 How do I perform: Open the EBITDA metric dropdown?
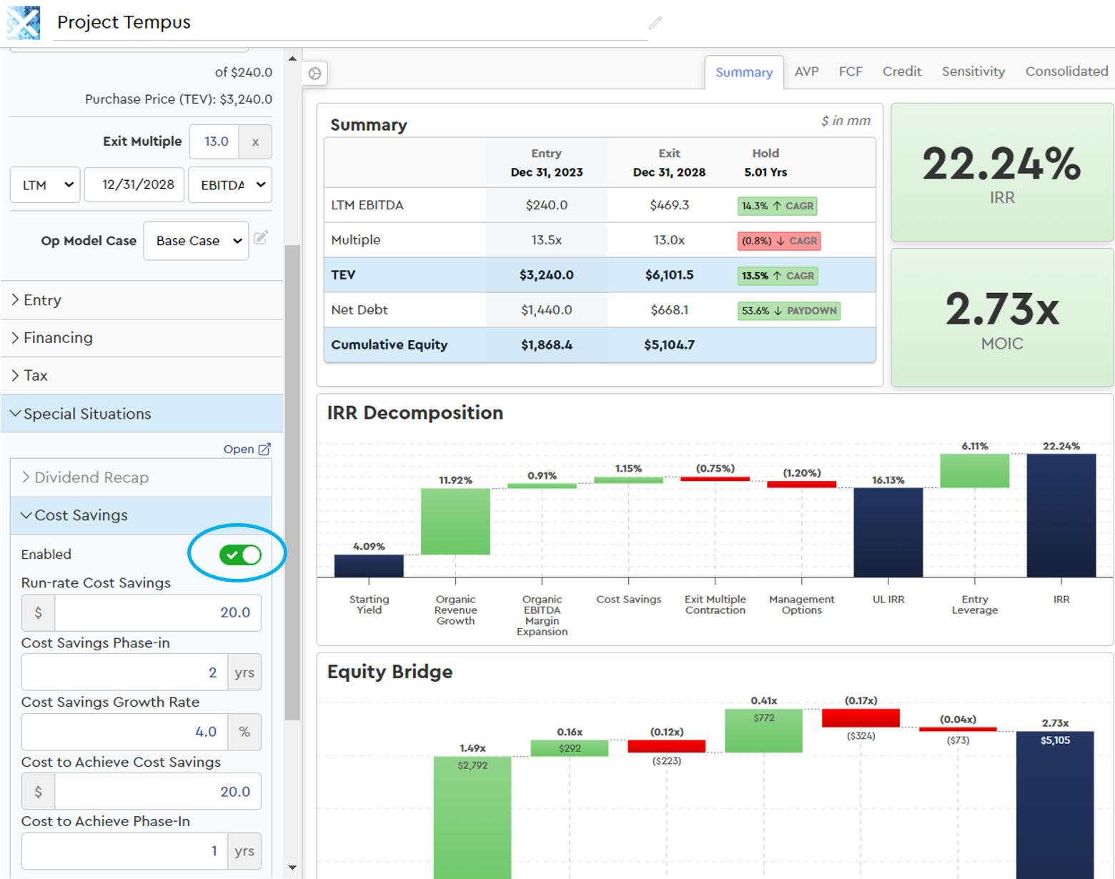230,184
